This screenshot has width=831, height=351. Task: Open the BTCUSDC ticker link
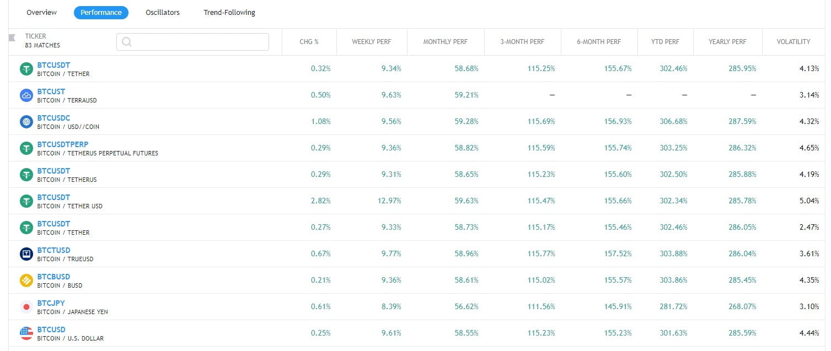(x=53, y=118)
